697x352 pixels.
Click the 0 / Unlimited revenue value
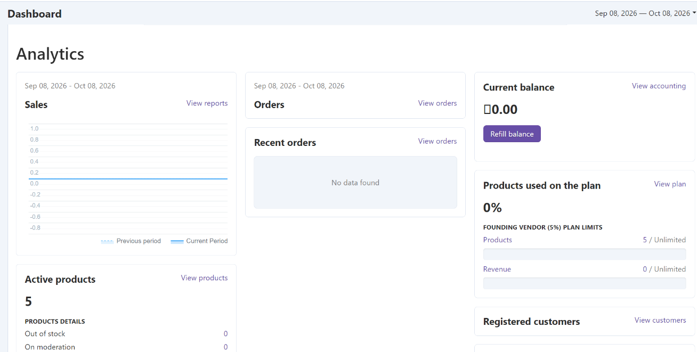[x=664, y=269]
